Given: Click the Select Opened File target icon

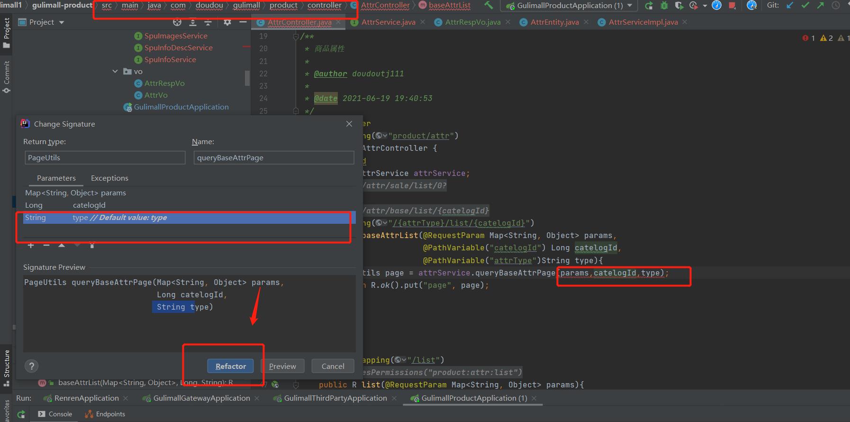Looking at the screenshot, I should click(x=177, y=22).
